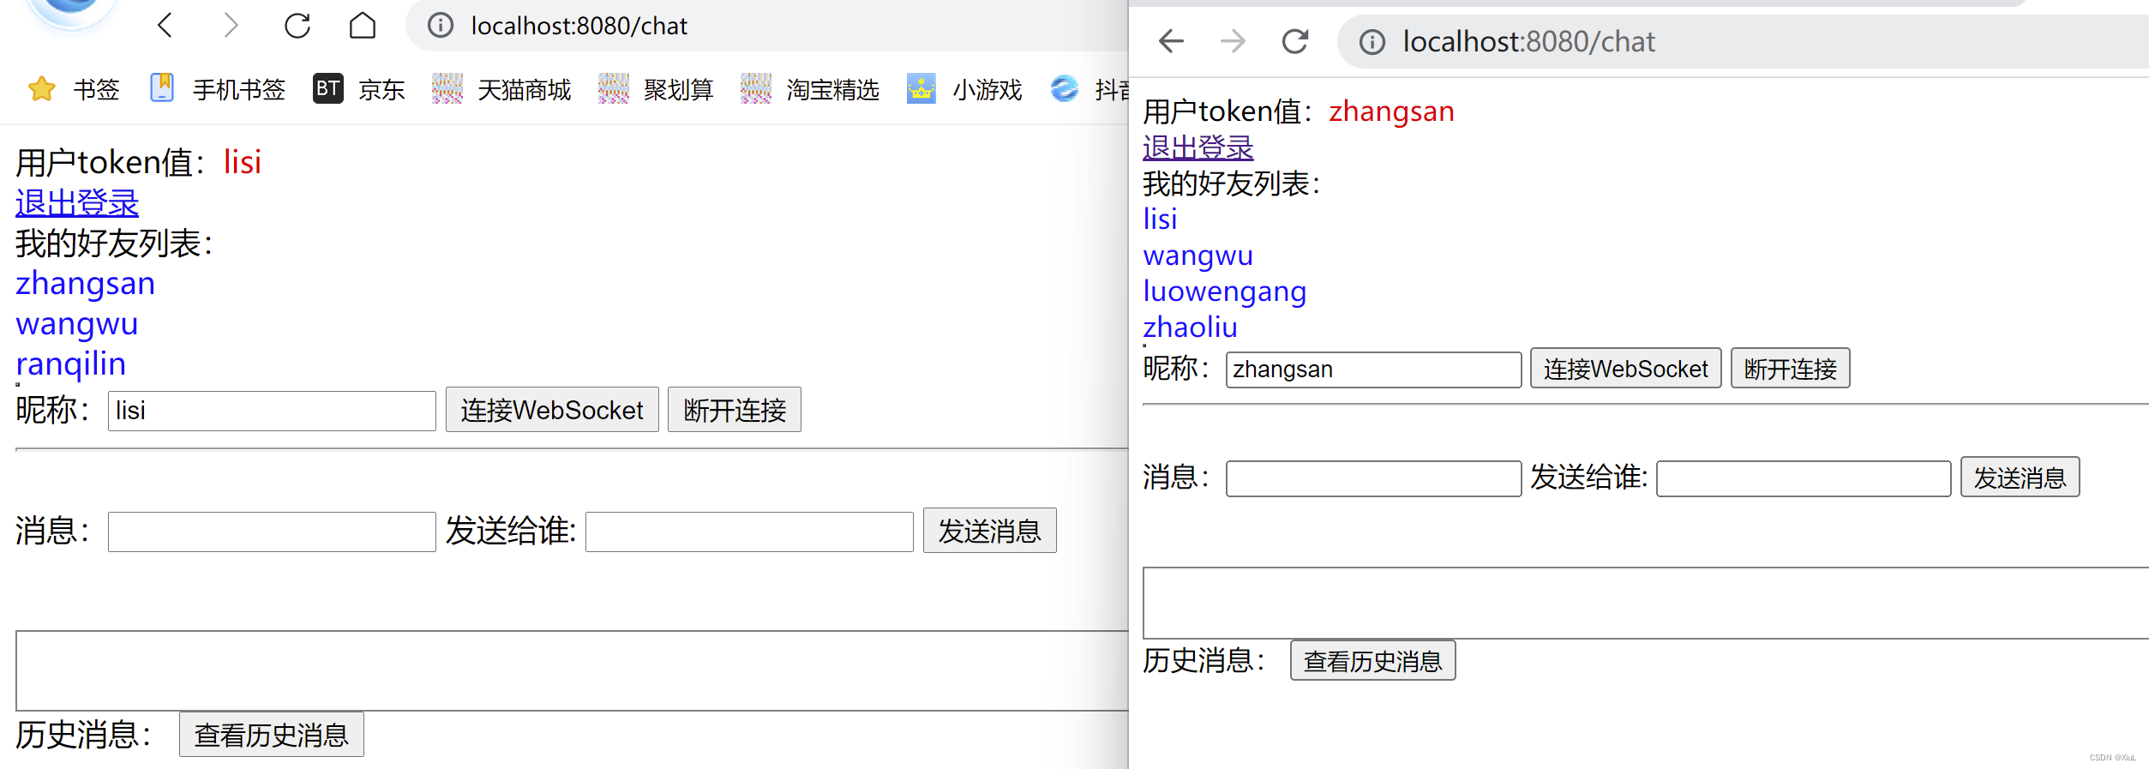The width and height of the screenshot is (2149, 769).
Task: Reload page in right browser window
Action: pos(1294,40)
